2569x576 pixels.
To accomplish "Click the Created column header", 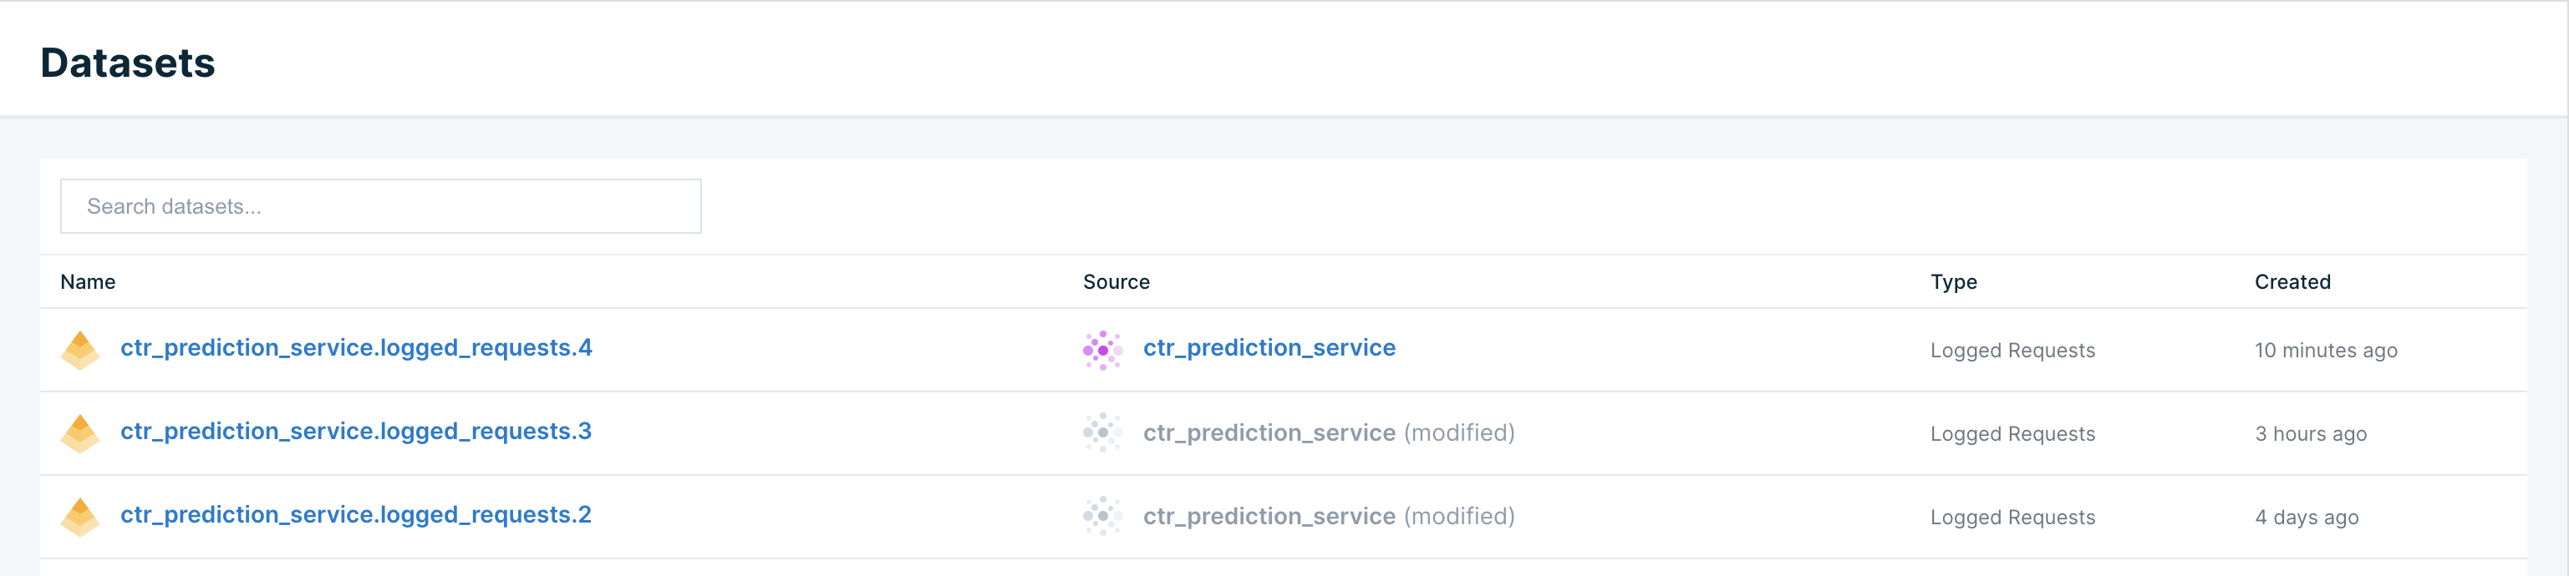I will click(2292, 282).
